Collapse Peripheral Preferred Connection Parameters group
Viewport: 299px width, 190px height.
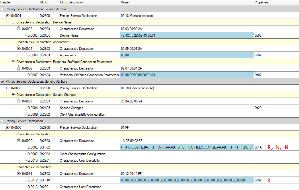click(13, 62)
